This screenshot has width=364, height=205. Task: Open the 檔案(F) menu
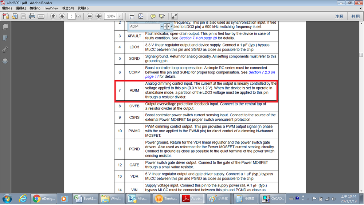tap(7, 8)
